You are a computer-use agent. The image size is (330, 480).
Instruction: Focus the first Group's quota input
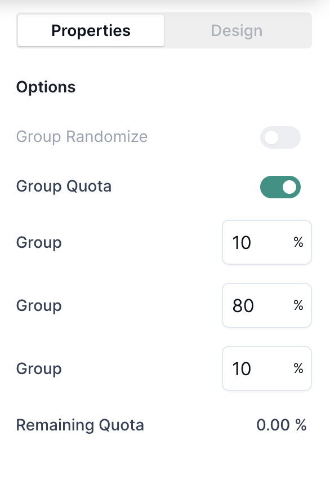point(267,242)
